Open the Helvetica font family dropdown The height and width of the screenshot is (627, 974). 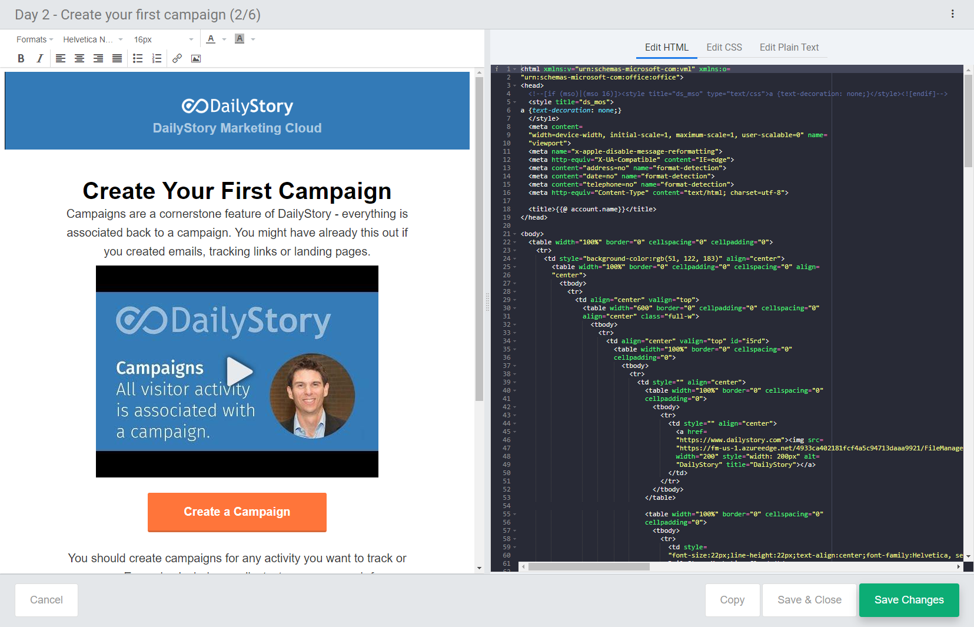pos(93,39)
